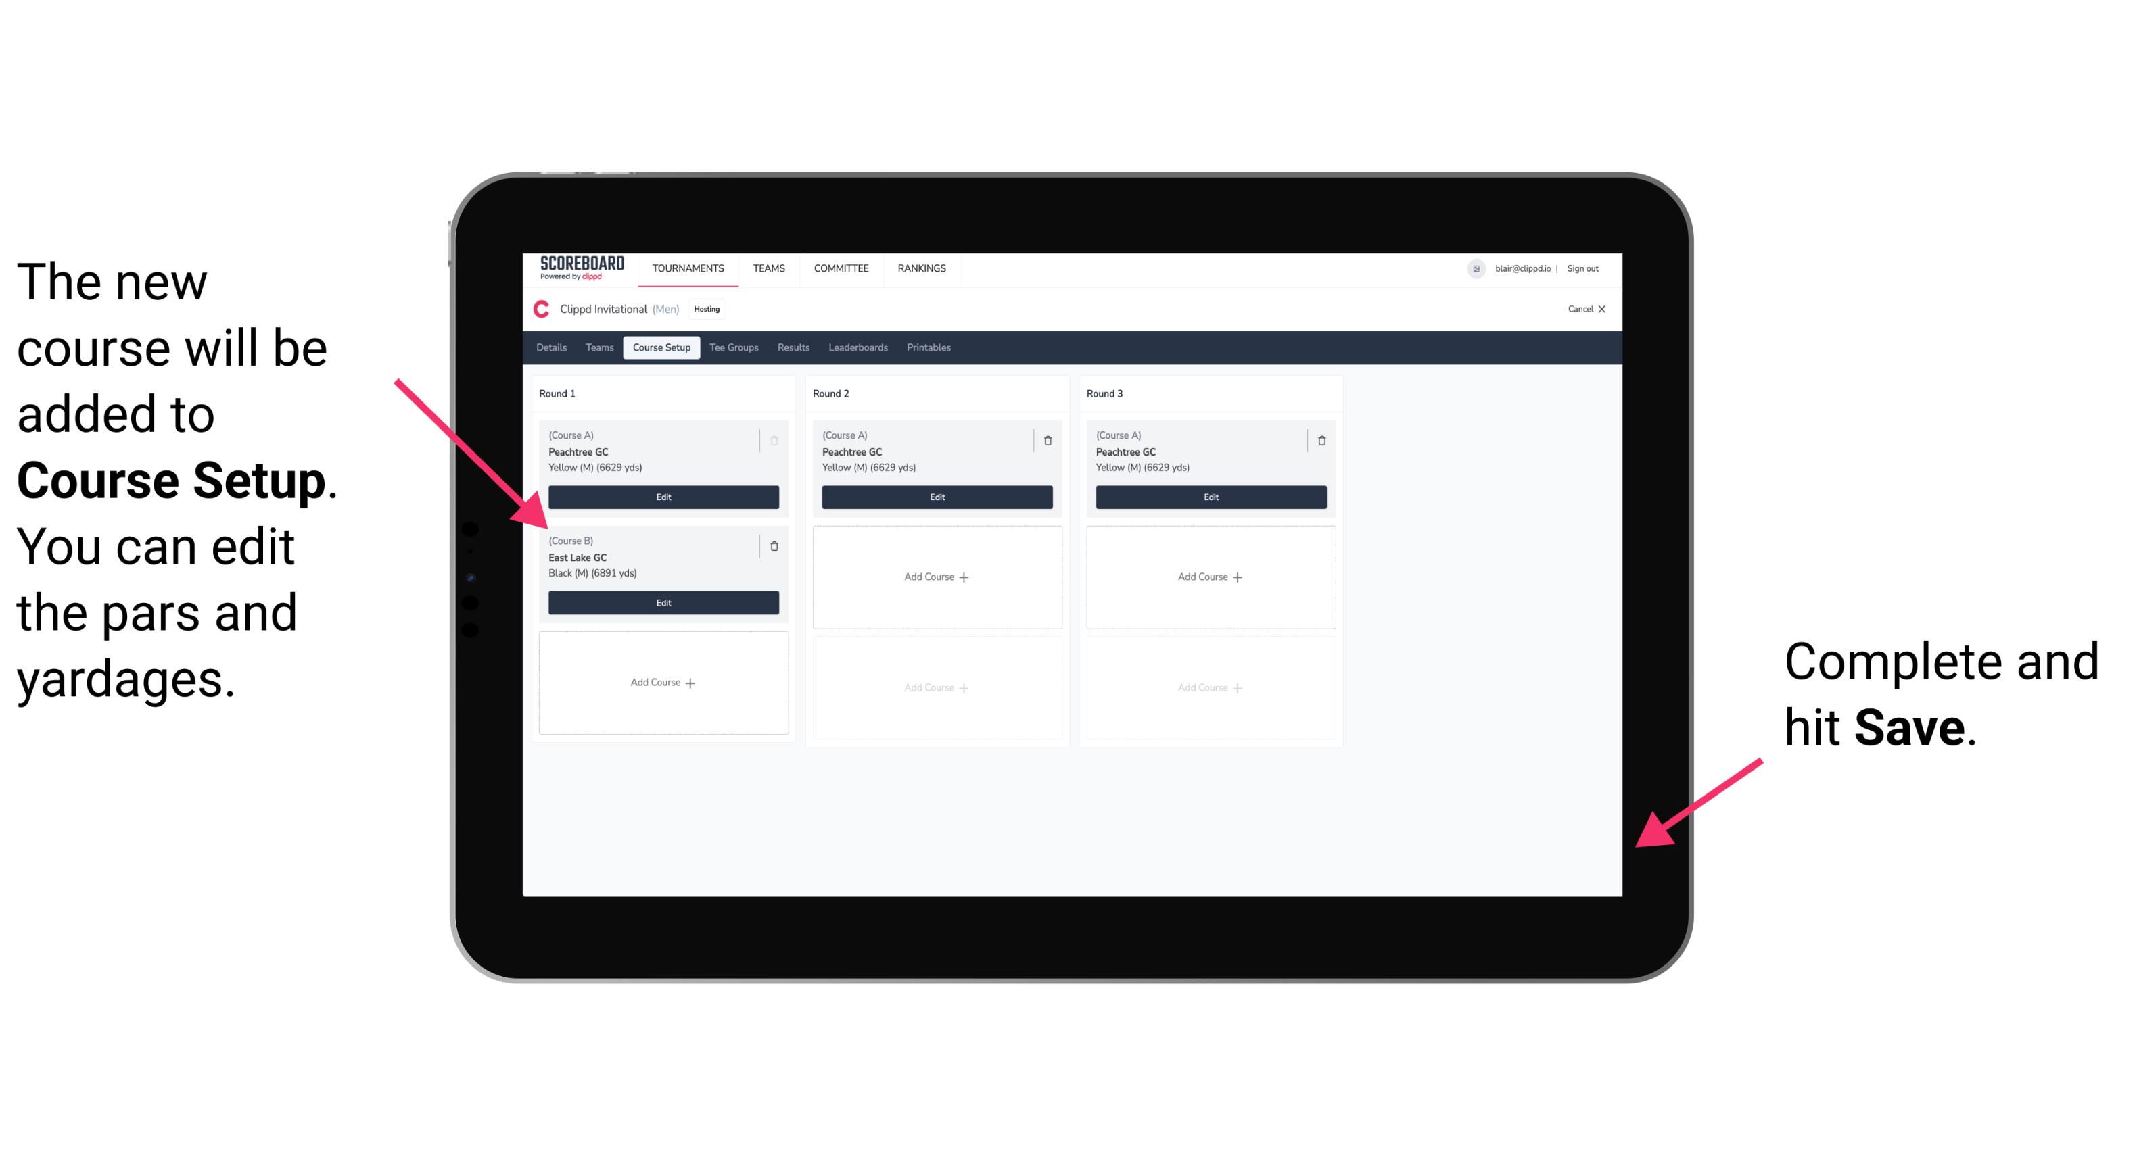The image size is (2137, 1149).
Task: Click the Course Setup tab
Action: pyautogui.click(x=661, y=348)
